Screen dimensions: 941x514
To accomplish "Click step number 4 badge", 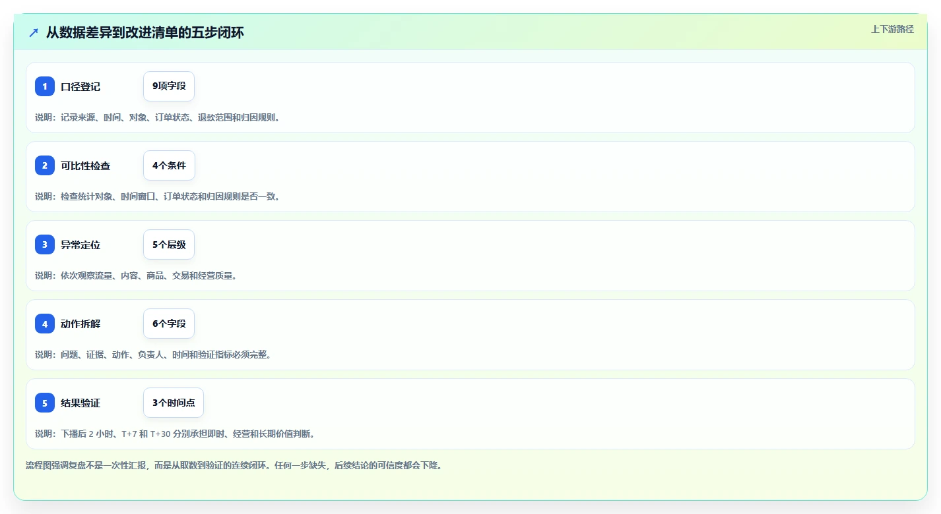I will tap(45, 324).
